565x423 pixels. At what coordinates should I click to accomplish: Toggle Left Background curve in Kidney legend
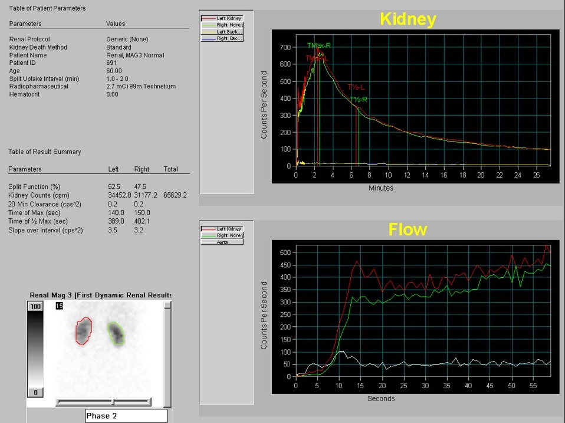click(222, 32)
